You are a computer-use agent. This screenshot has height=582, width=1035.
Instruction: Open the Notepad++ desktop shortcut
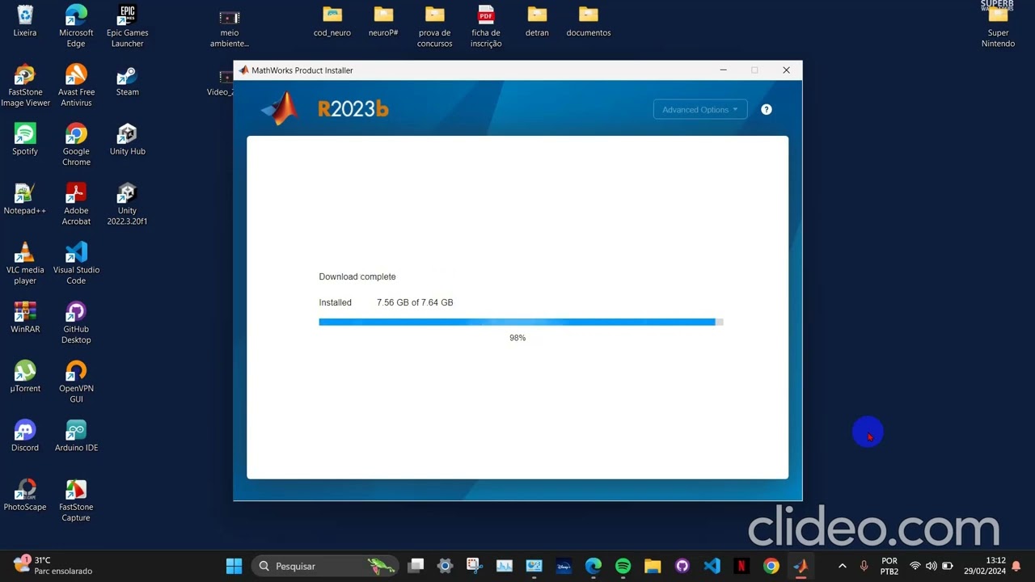tap(25, 199)
